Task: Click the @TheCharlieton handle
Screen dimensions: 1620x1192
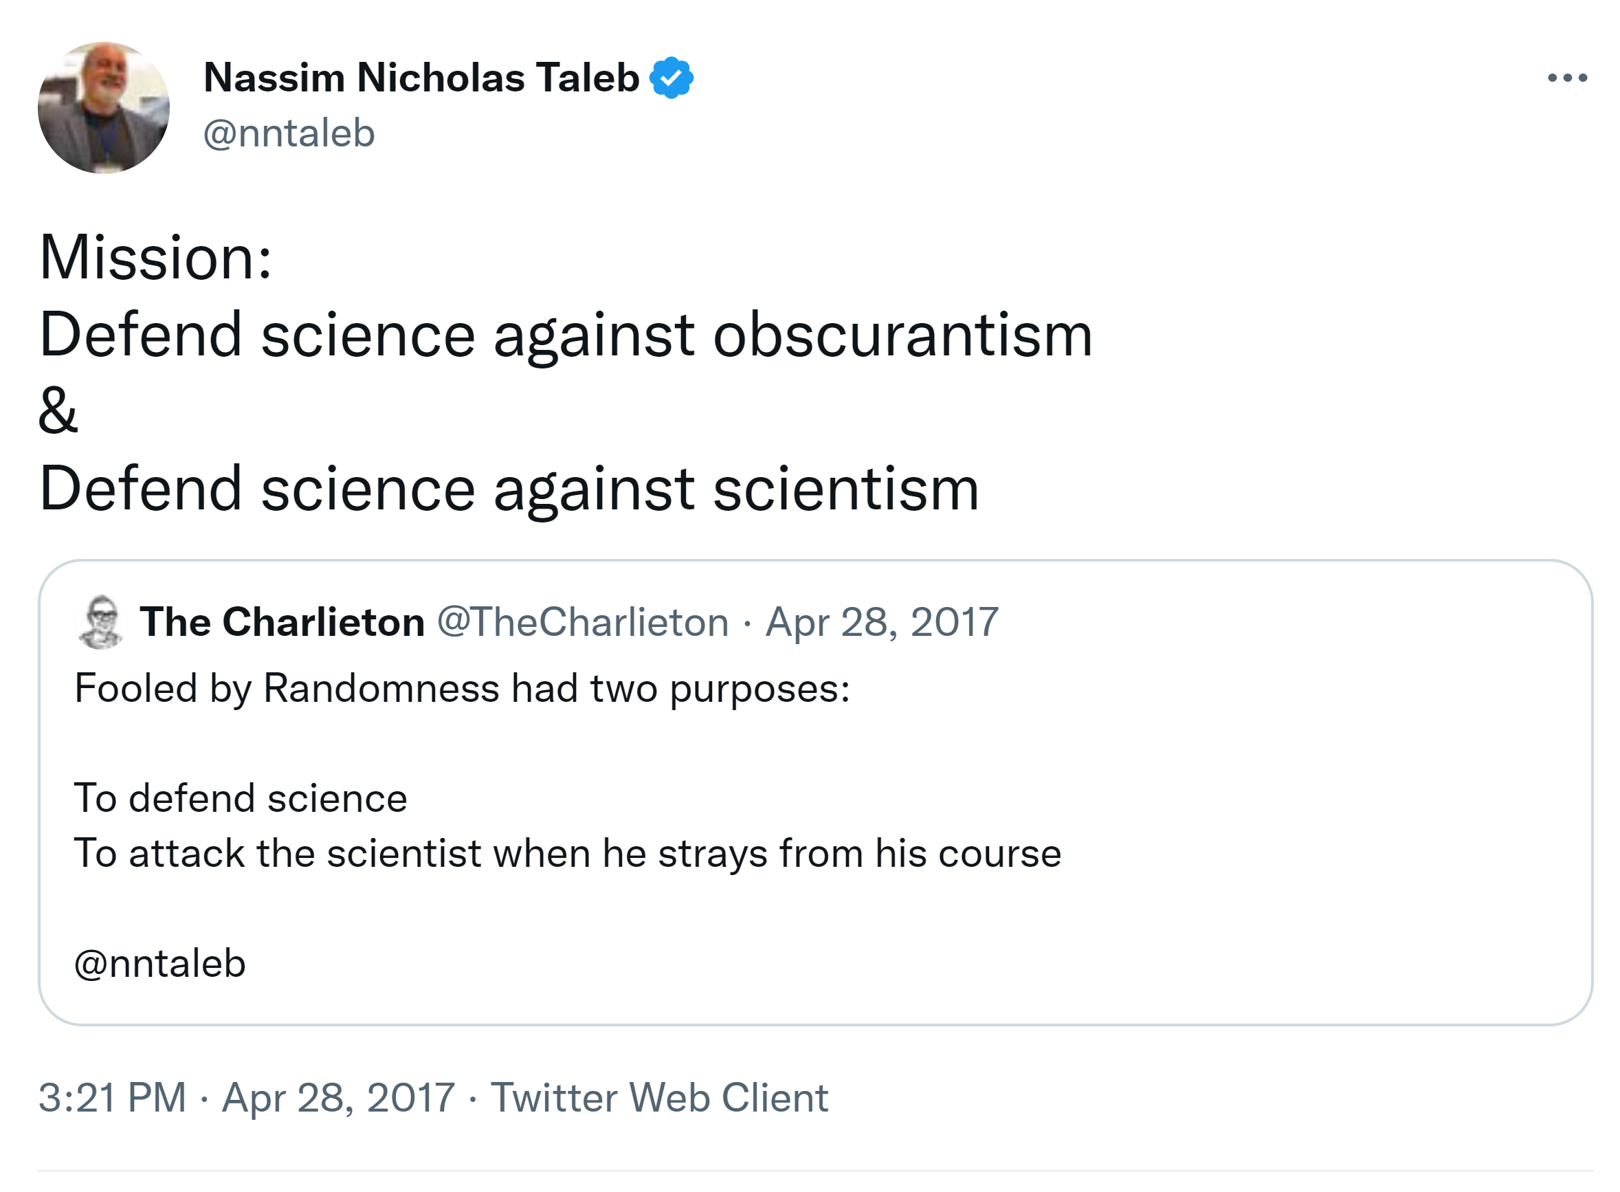Action: 583,622
